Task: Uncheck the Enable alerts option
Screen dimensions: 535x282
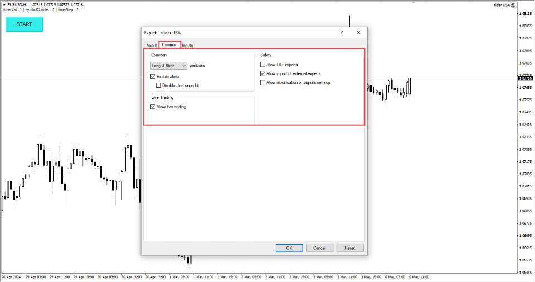Action: click(153, 76)
